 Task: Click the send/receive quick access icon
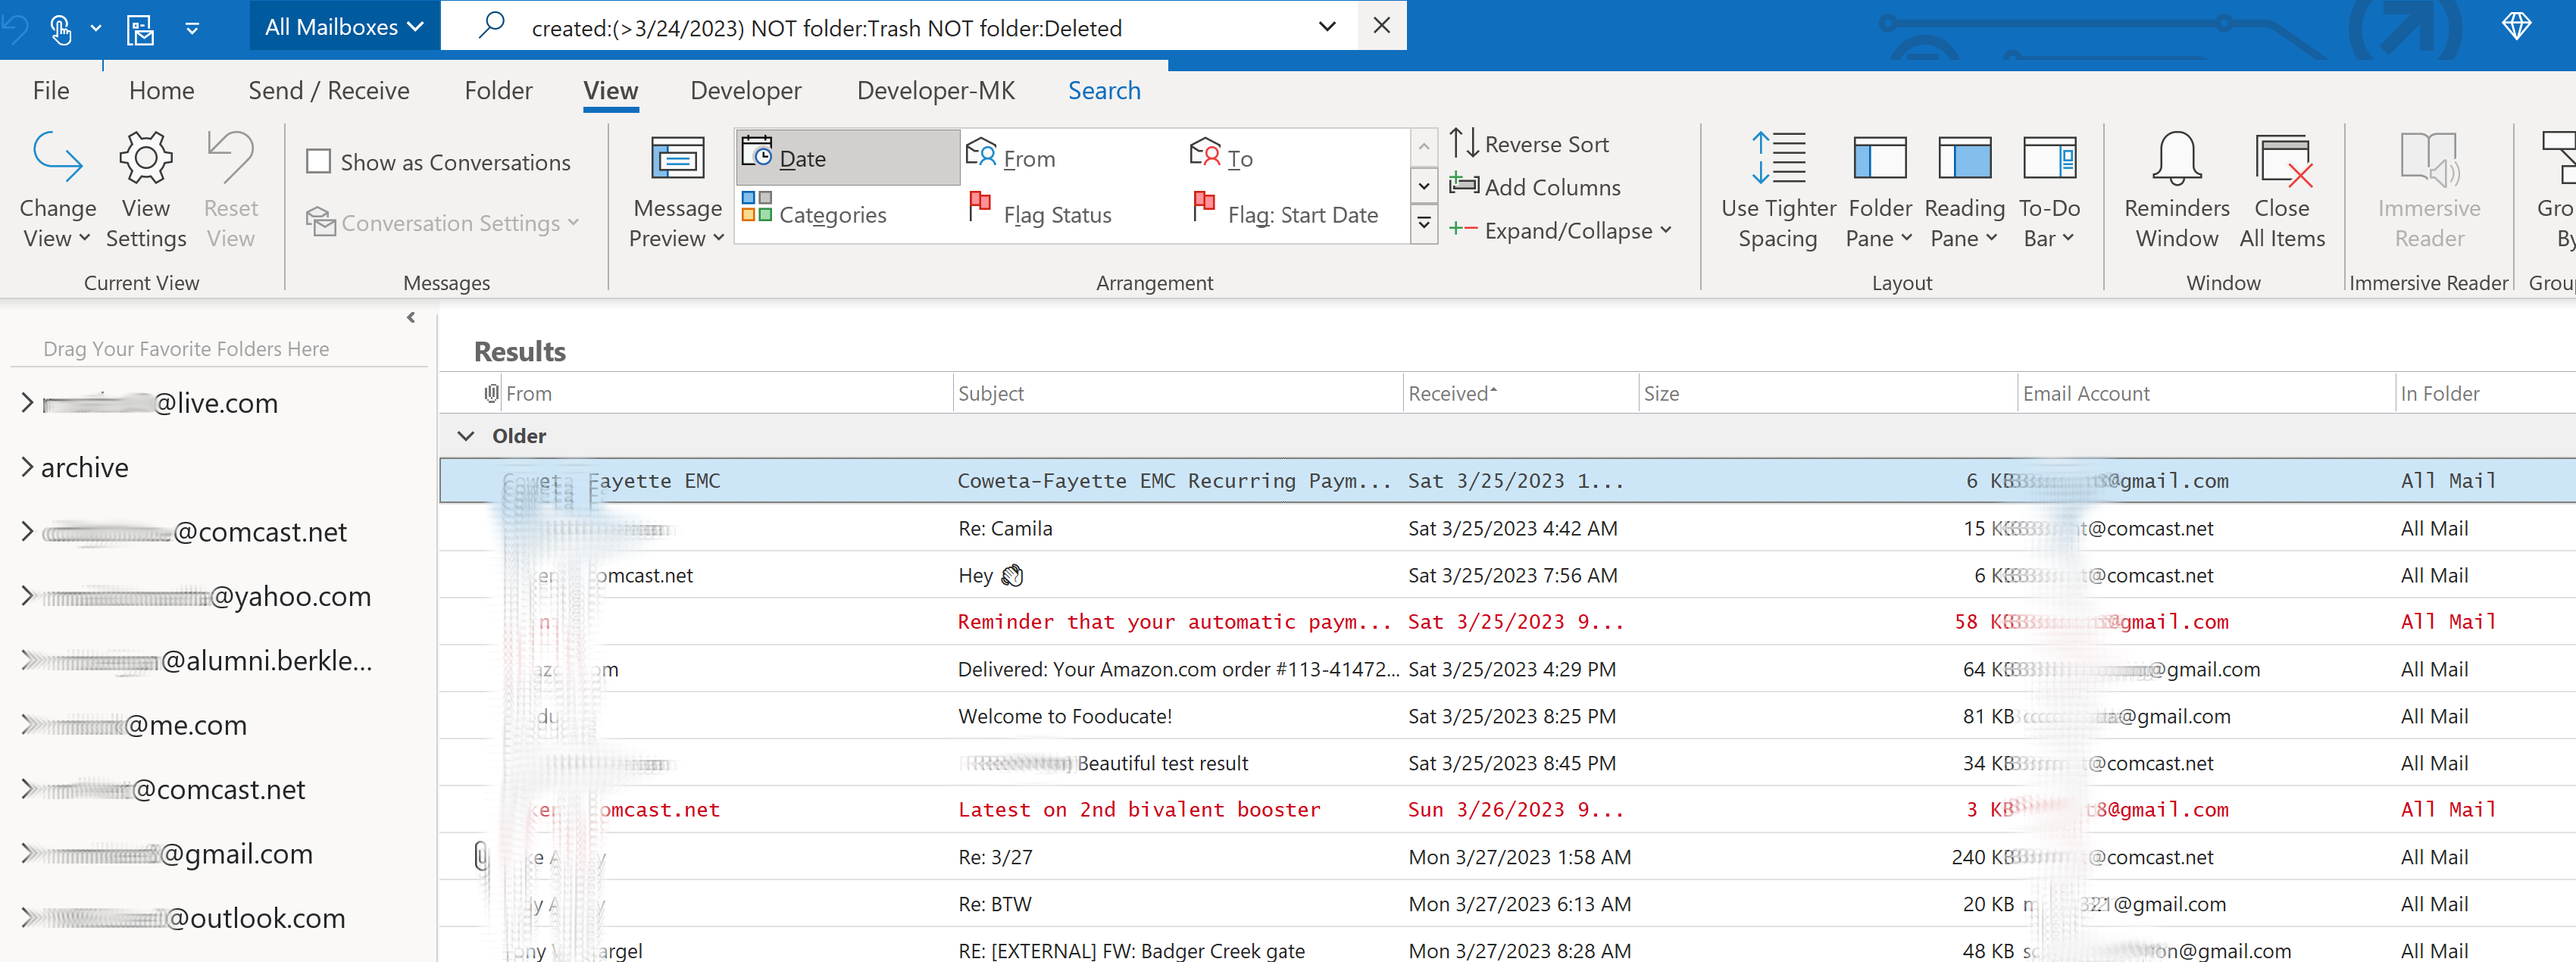click(140, 29)
